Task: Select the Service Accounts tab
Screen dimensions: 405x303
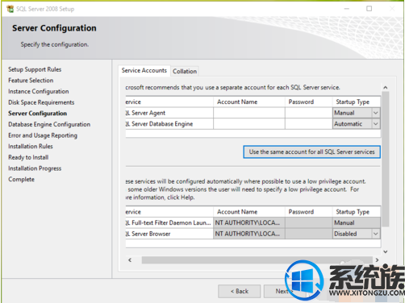Action: point(144,70)
